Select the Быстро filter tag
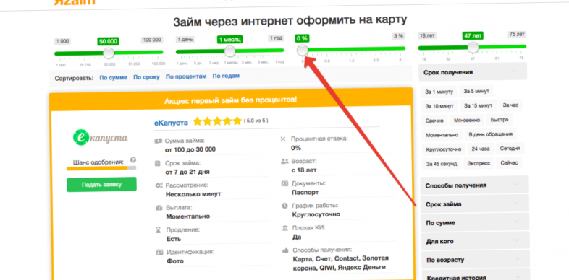 (x=500, y=120)
